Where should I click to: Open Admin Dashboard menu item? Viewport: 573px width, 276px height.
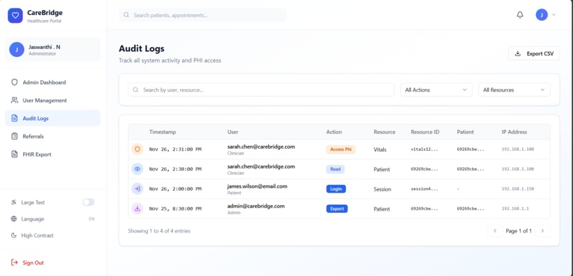click(x=53, y=83)
